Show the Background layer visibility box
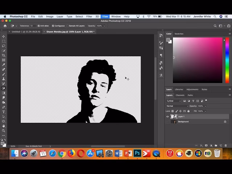The image size is (232, 174). [x=167, y=122]
